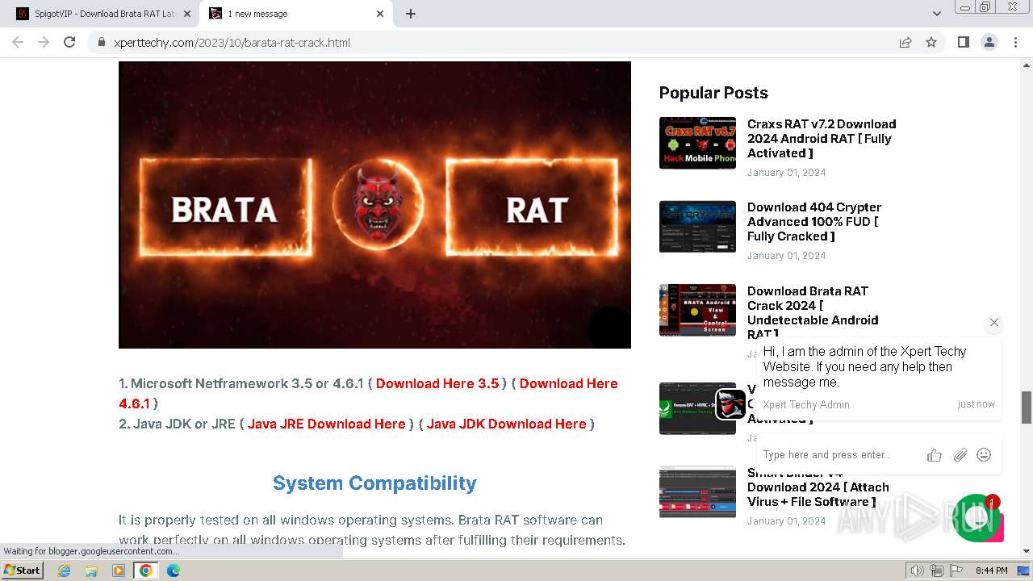Click 'January 01, 2024' under 404 Crypter
Screen dimensions: 1033x581
[x=786, y=256]
